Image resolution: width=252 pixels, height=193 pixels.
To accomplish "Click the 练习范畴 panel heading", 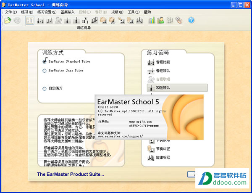I will click(x=158, y=53).
